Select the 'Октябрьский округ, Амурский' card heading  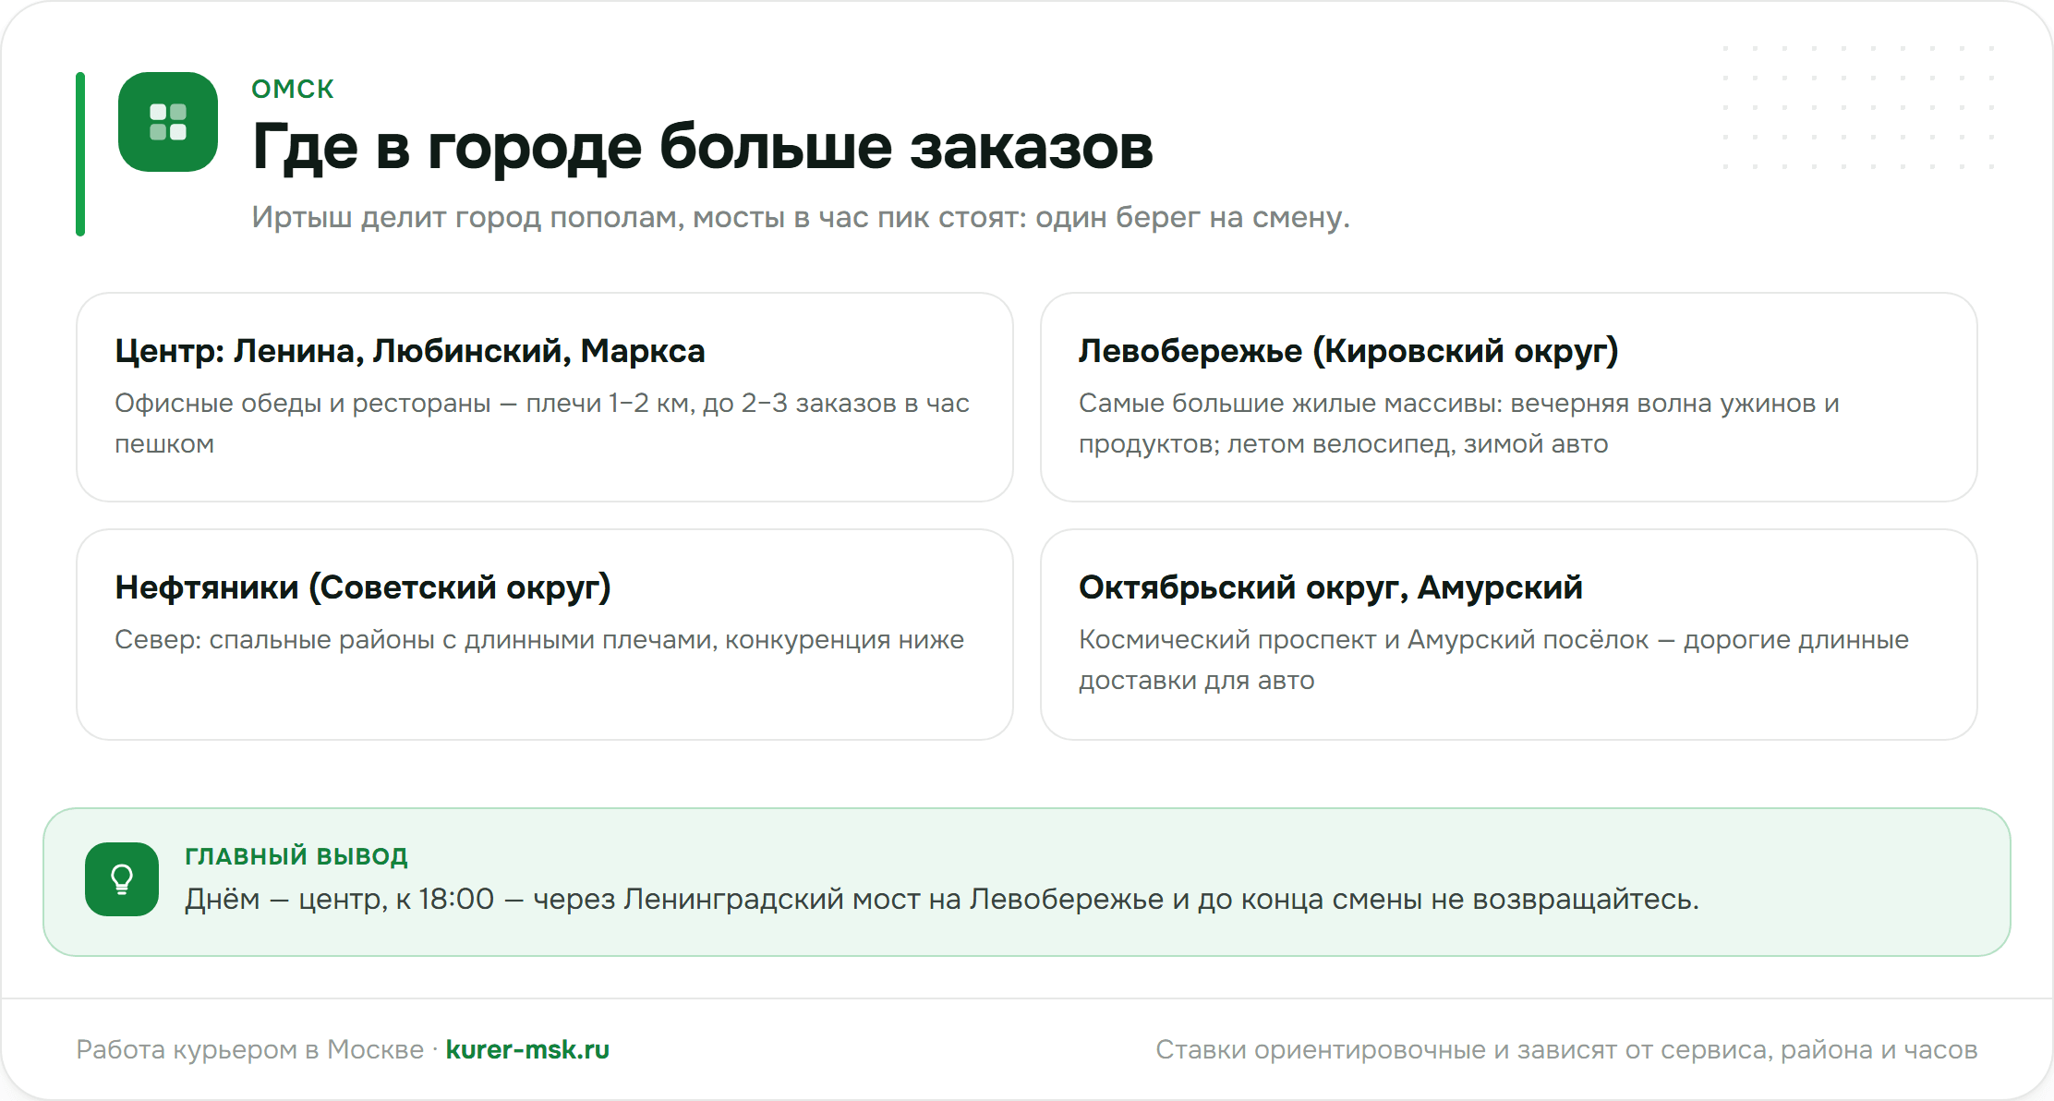1331,587
